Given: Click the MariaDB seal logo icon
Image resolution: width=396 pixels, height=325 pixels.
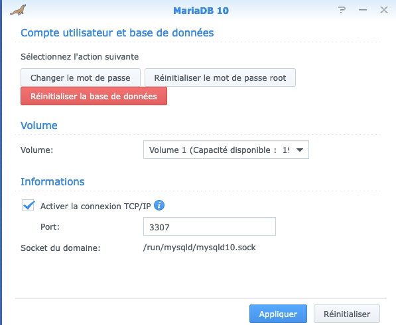Looking at the screenshot, I should [x=18, y=10].
